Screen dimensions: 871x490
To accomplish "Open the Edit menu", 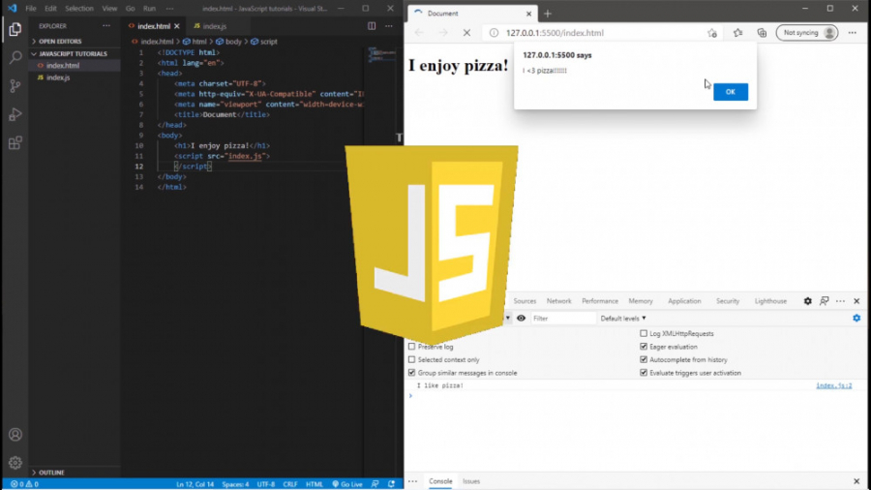I will click(50, 9).
